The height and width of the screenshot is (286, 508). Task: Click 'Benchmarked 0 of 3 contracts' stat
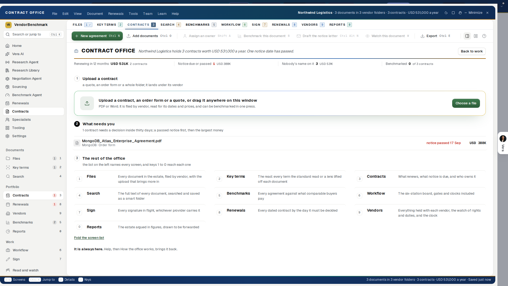(x=409, y=64)
